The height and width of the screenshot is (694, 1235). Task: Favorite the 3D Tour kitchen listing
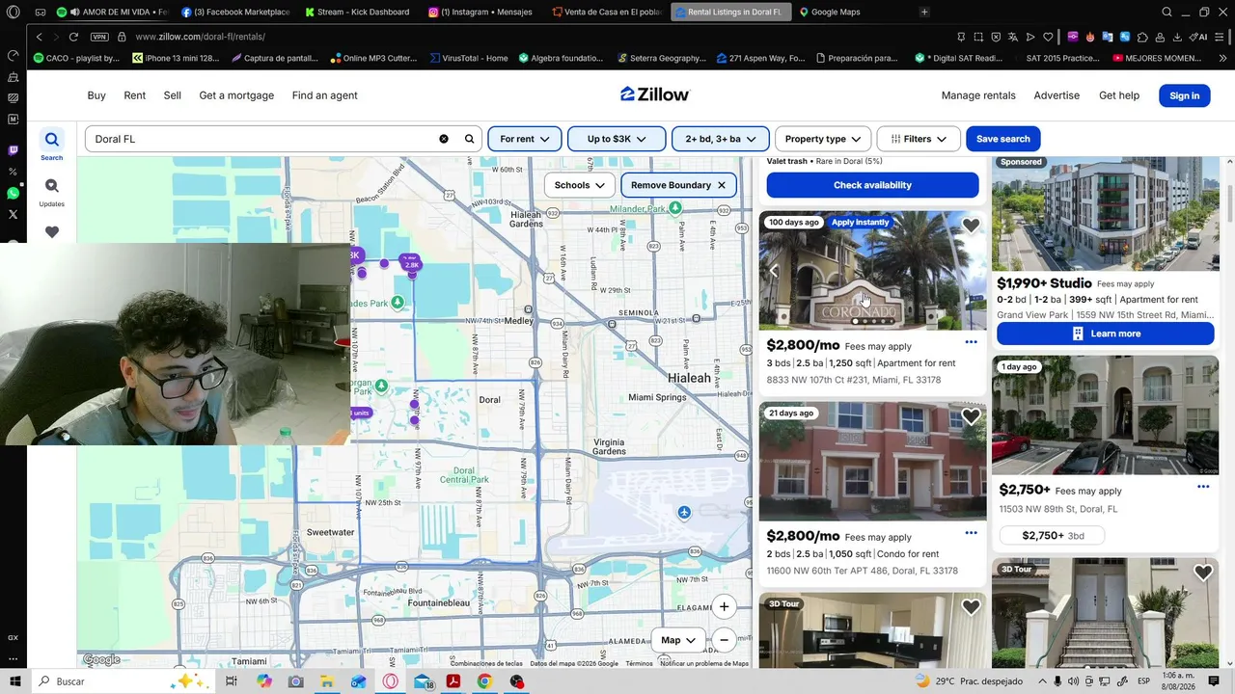pos(971,607)
